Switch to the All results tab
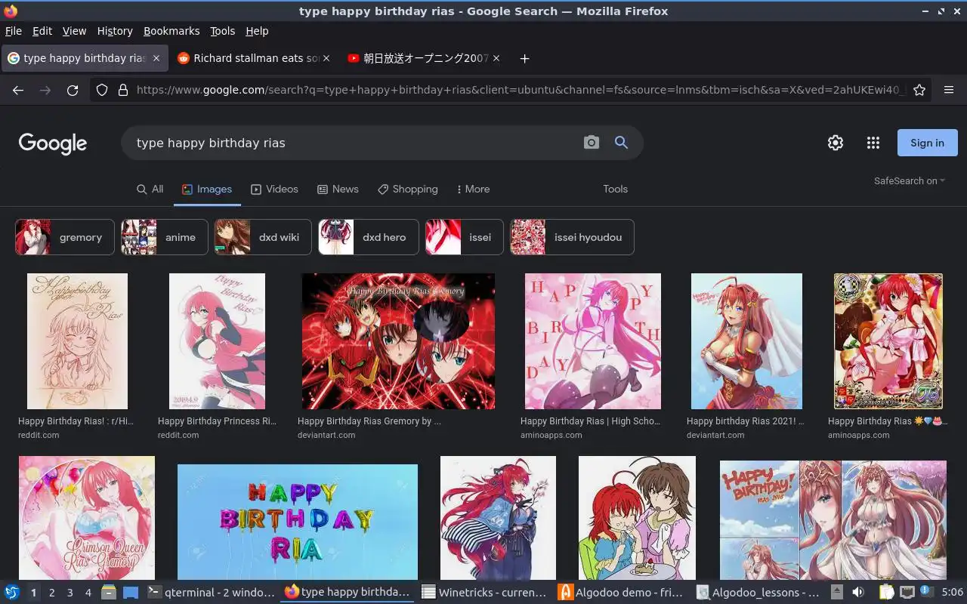The image size is (967, 604). pos(150,189)
